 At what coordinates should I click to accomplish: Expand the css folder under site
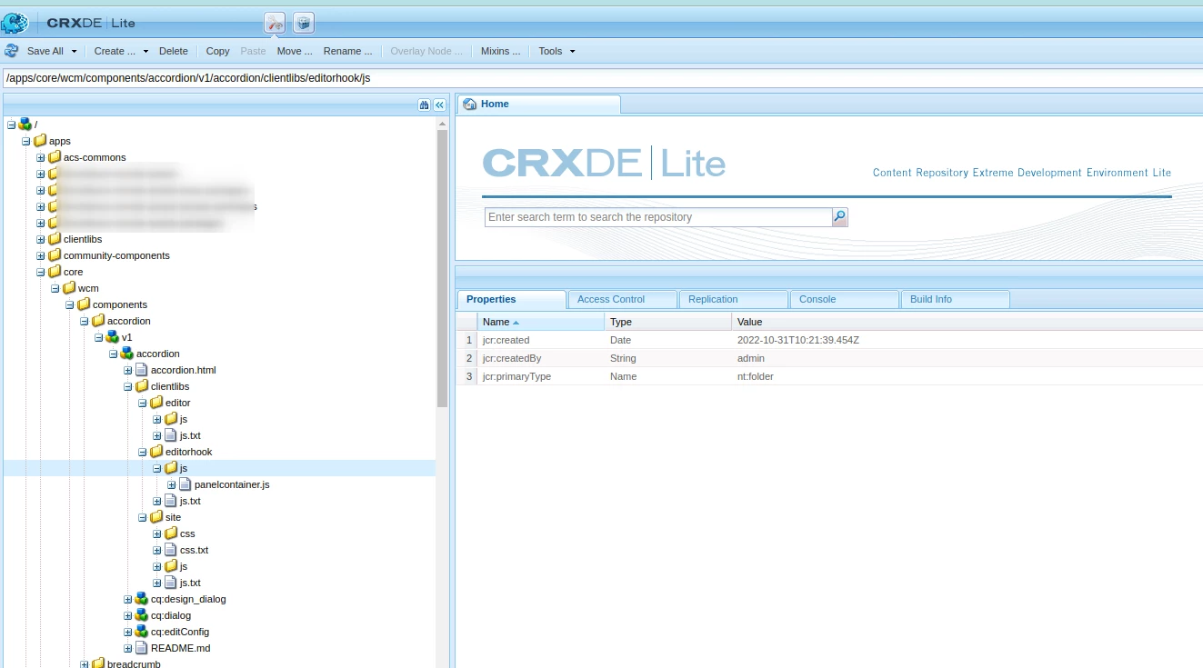point(157,533)
